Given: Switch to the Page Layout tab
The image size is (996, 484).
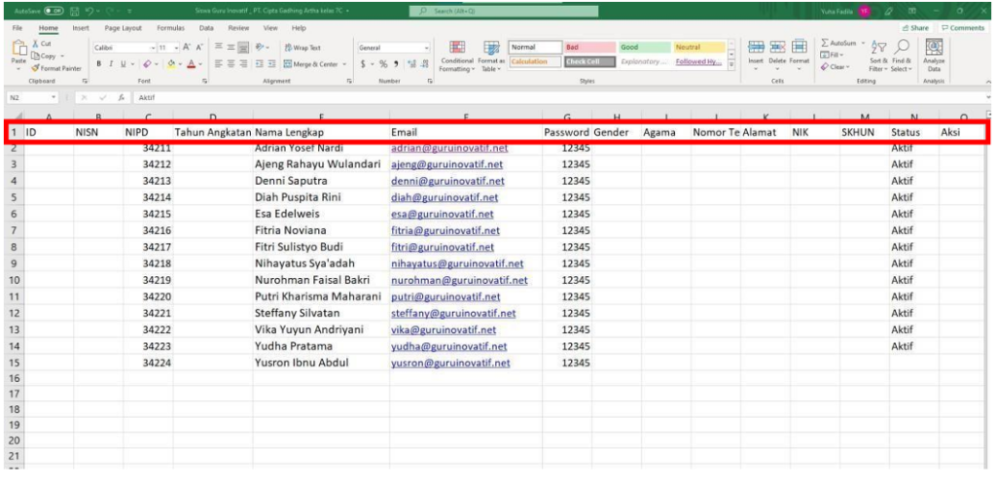Looking at the screenshot, I should (x=124, y=28).
